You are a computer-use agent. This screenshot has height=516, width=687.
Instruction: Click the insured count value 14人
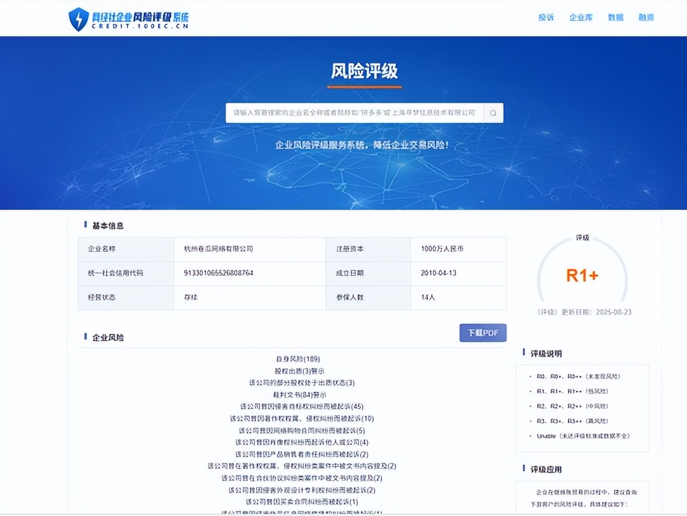click(x=428, y=298)
